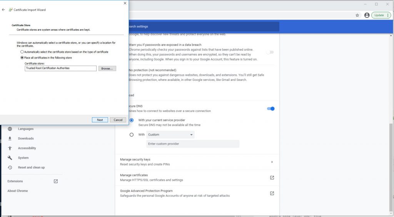Open the Custom DNS provider dropdown
This screenshot has width=394, height=217.
tap(170, 135)
